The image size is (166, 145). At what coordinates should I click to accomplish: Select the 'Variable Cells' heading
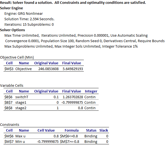(12, 85)
